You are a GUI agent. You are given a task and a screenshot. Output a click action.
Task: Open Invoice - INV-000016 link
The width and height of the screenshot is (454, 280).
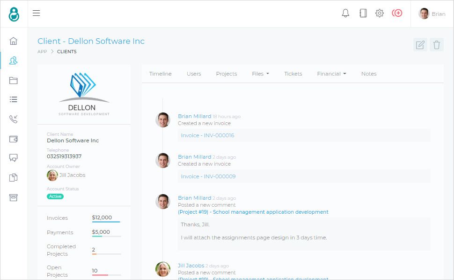click(207, 135)
